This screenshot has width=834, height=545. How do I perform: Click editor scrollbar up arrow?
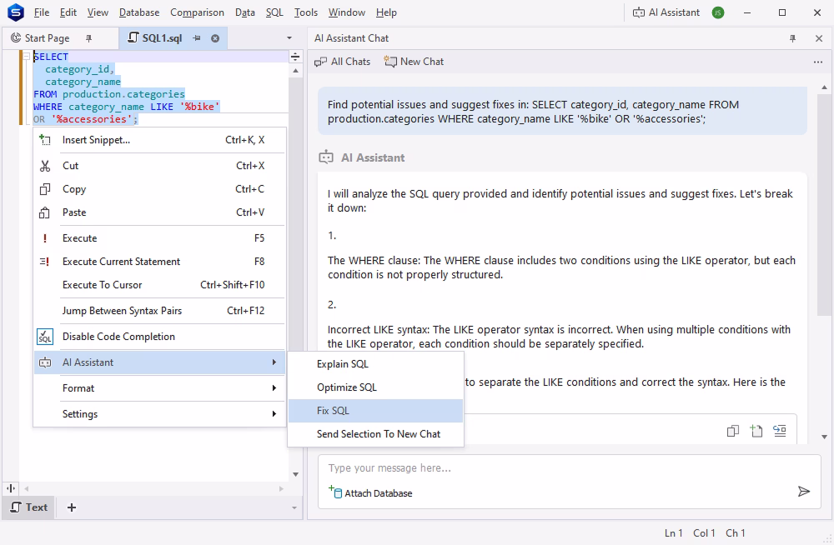(x=295, y=70)
